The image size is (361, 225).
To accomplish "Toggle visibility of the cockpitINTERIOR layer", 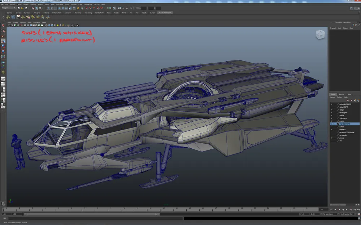I will click(331, 104).
